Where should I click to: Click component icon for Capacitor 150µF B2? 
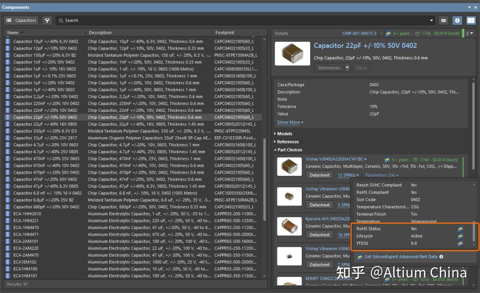pos(8,55)
